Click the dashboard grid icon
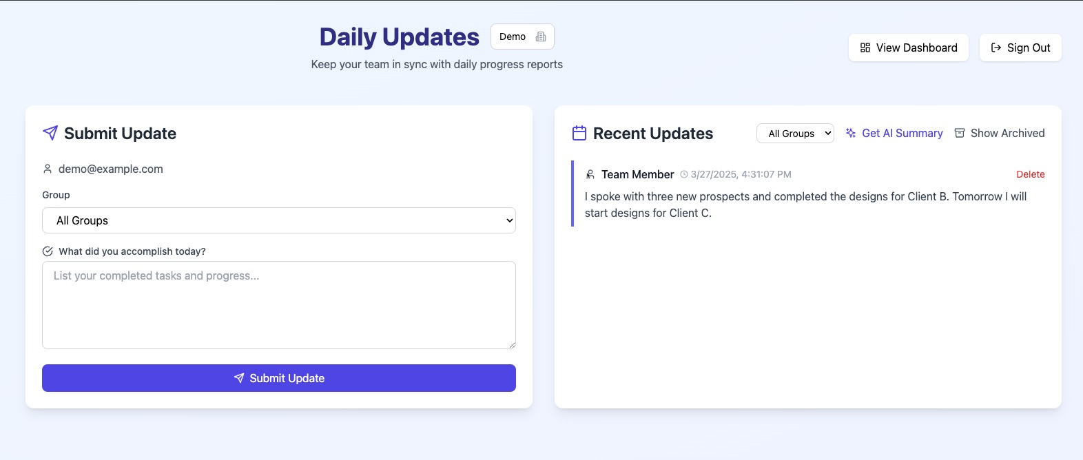Viewport: 1083px width, 460px height. pos(865,48)
